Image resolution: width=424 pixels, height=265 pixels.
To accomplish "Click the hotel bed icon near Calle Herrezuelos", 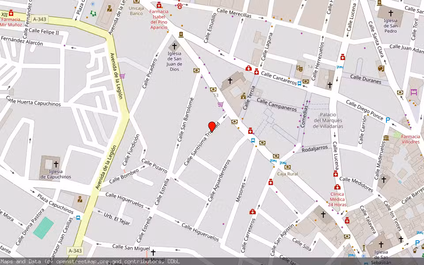I will [340, 67].
